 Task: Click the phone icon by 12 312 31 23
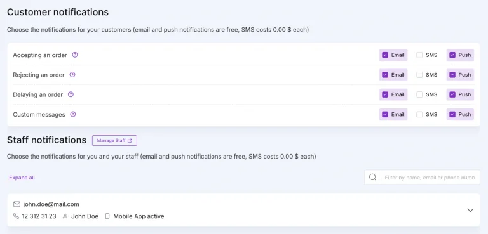pos(16,216)
